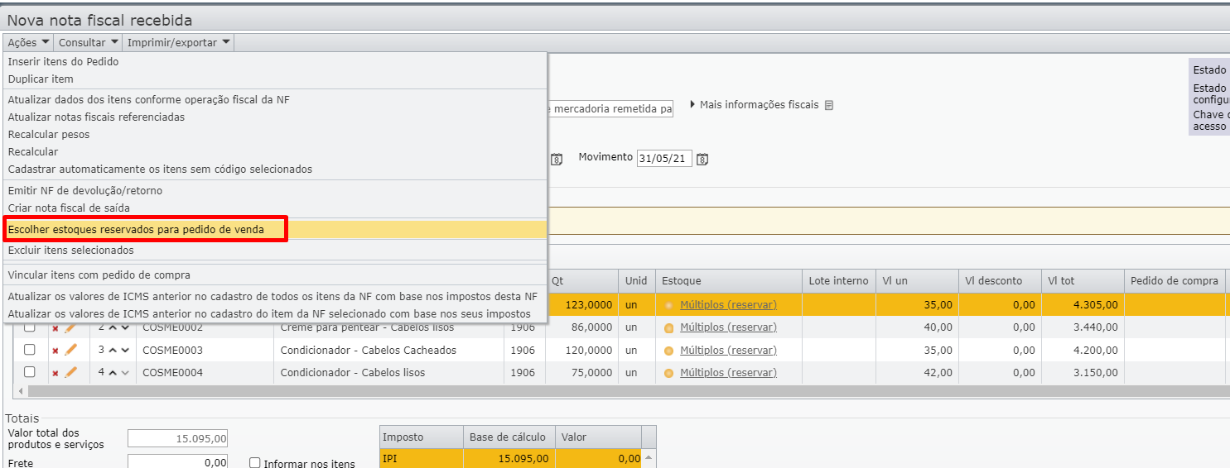Click quantity cell 120,0000
This screenshot has width=1230, height=468.
(581, 351)
